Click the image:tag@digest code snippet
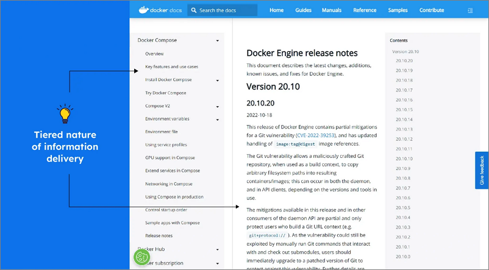The image size is (489, 270). [x=295, y=144]
